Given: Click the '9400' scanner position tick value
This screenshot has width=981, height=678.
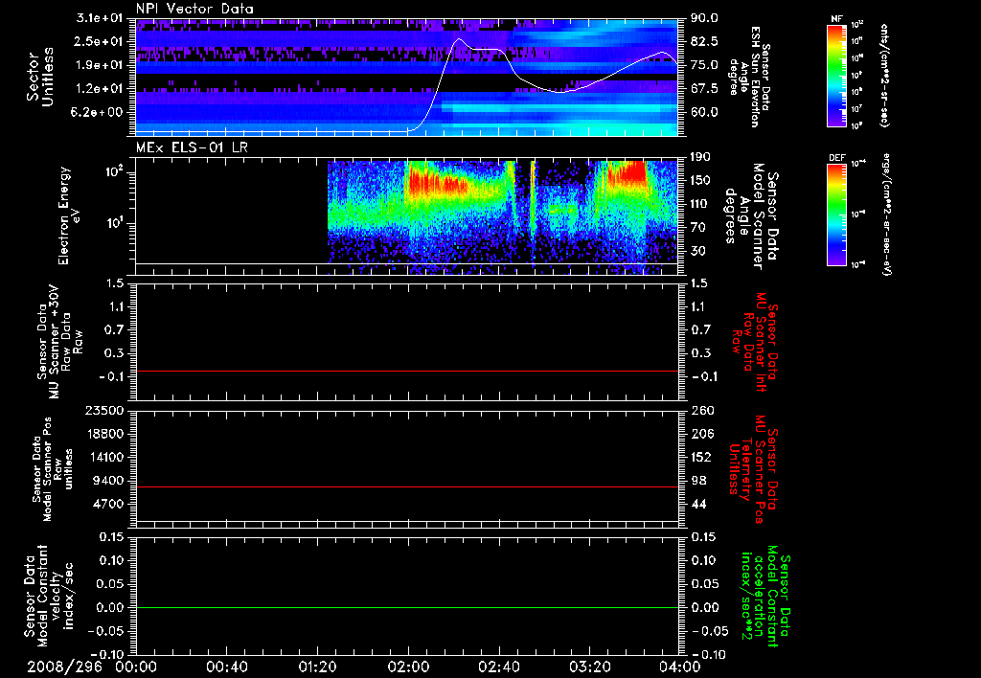Looking at the screenshot, I should [108, 481].
